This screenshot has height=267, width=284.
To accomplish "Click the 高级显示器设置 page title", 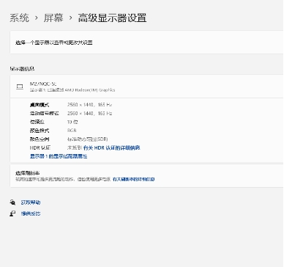I will point(112,18).
